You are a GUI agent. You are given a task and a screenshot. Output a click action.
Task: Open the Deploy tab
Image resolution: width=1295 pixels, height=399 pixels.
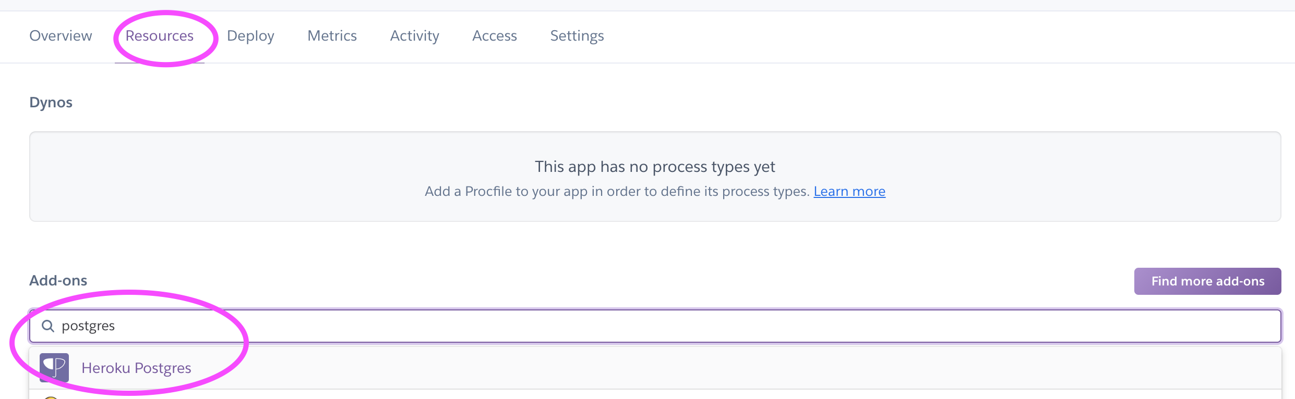pyautogui.click(x=250, y=35)
